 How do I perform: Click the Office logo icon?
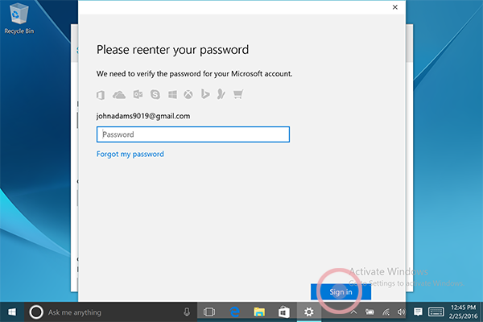click(x=101, y=95)
